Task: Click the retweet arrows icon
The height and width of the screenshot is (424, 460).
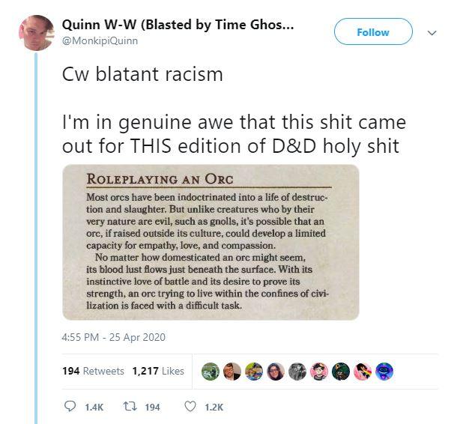Action: click(x=129, y=407)
